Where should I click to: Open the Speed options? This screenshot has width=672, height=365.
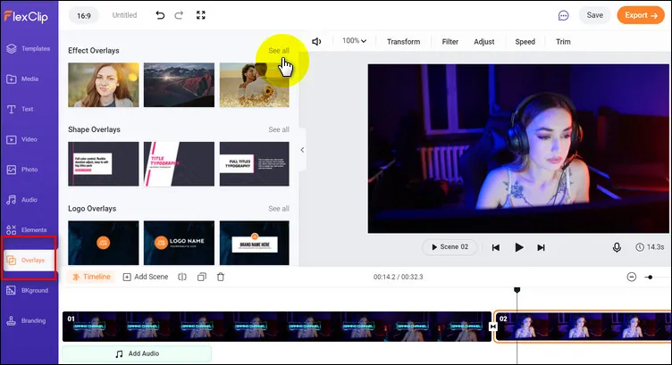point(525,42)
